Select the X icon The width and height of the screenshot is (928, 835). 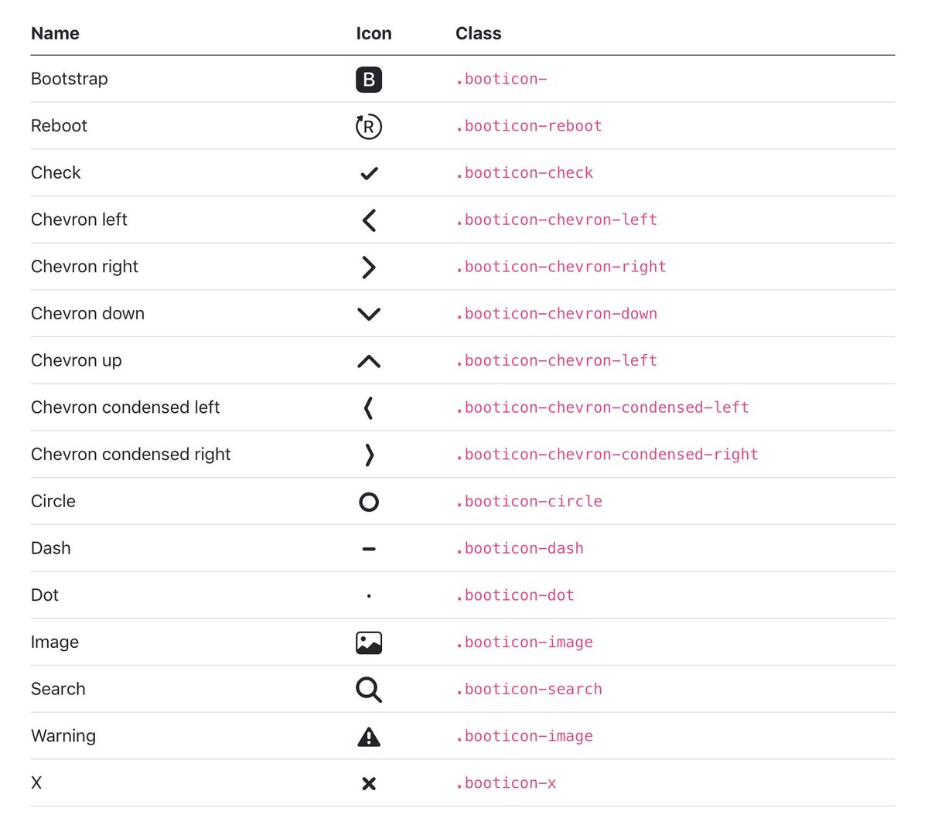click(369, 783)
